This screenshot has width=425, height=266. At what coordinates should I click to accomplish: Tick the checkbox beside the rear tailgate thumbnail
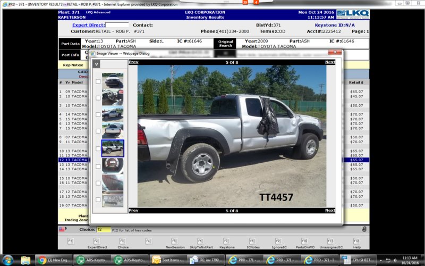click(x=98, y=131)
